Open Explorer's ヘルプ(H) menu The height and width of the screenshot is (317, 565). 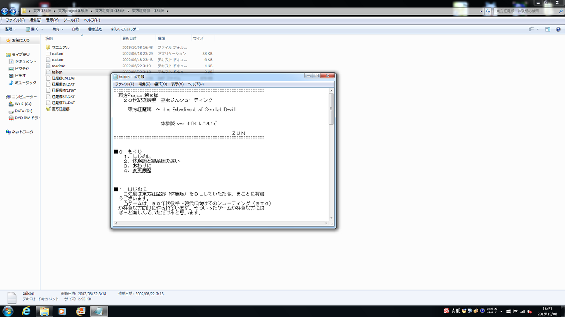point(92,20)
